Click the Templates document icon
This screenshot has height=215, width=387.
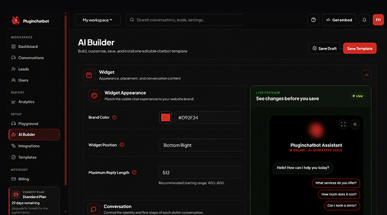(14, 157)
